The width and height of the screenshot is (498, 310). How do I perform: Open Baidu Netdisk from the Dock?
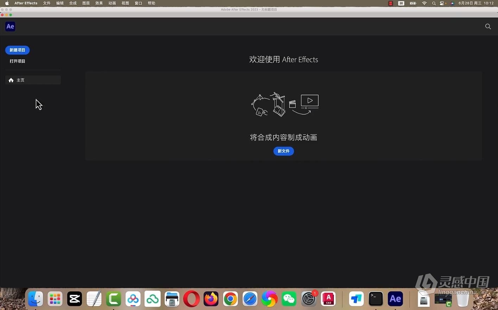[133, 299]
